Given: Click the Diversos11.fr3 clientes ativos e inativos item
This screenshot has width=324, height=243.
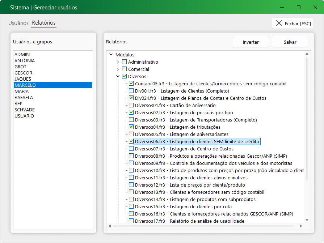Looking at the screenshot, I should pos(191,178).
